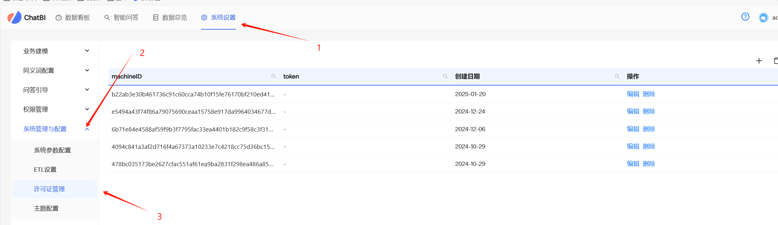
Task: Open the user avatar profile icon
Action: coord(763,17)
